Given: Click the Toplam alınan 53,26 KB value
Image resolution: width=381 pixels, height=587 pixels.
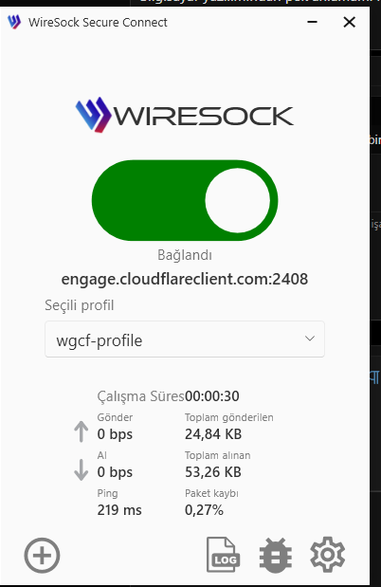Looking at the screenshot, I should pos(213,472).
